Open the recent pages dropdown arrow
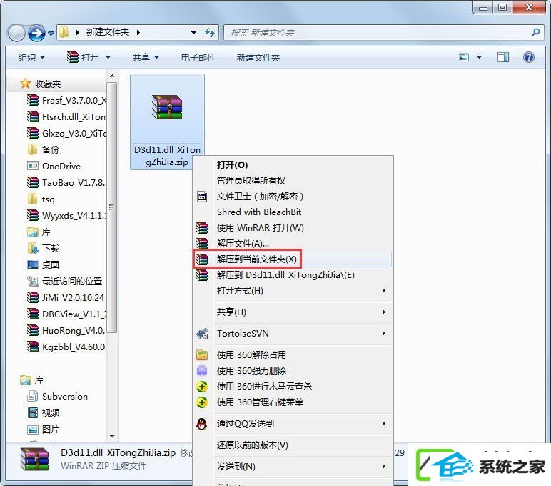551x486 pixels. (x=51, y=34)
